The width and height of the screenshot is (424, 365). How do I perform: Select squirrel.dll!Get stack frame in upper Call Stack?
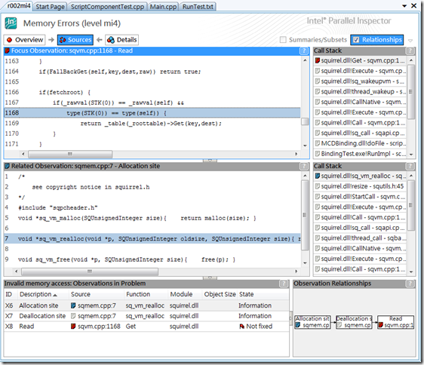coord(360,60)
